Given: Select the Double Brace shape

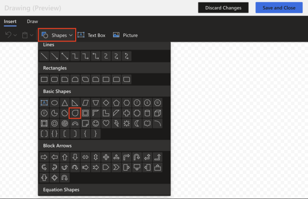Looking at the screenshot, I should pyautogui.click(x=55, y=134).
